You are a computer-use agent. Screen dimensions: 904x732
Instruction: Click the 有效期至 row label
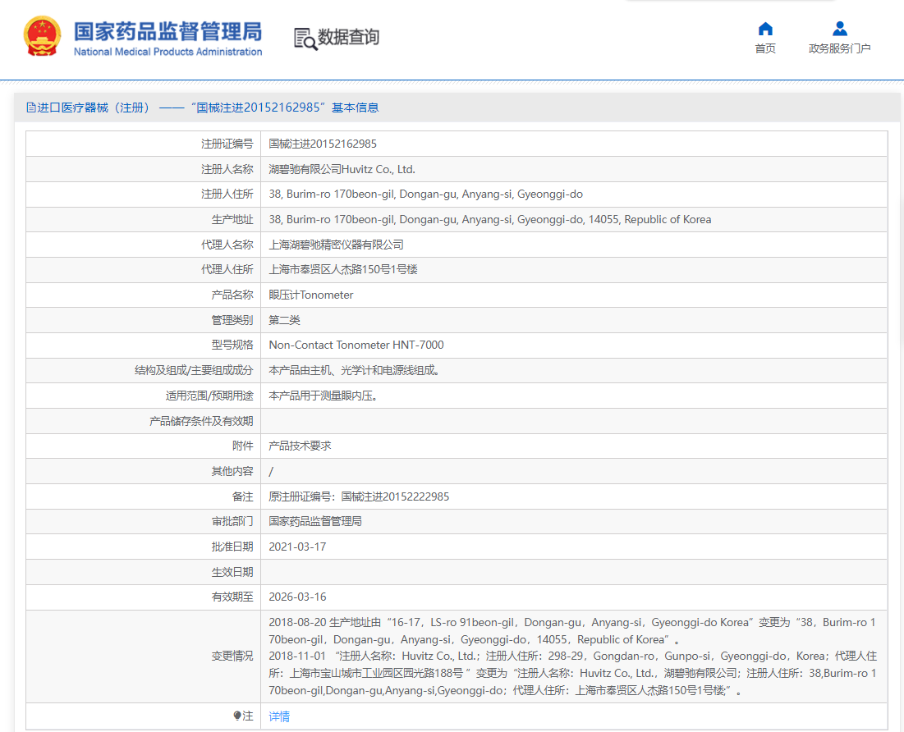point(232,597)
